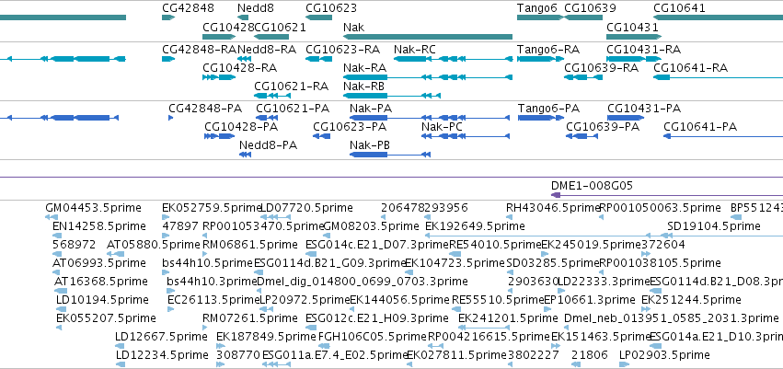Click transcript CG10641-RA
Image resolution: width=783 pixels, height=369 pixels.
(x=718, y=77)
